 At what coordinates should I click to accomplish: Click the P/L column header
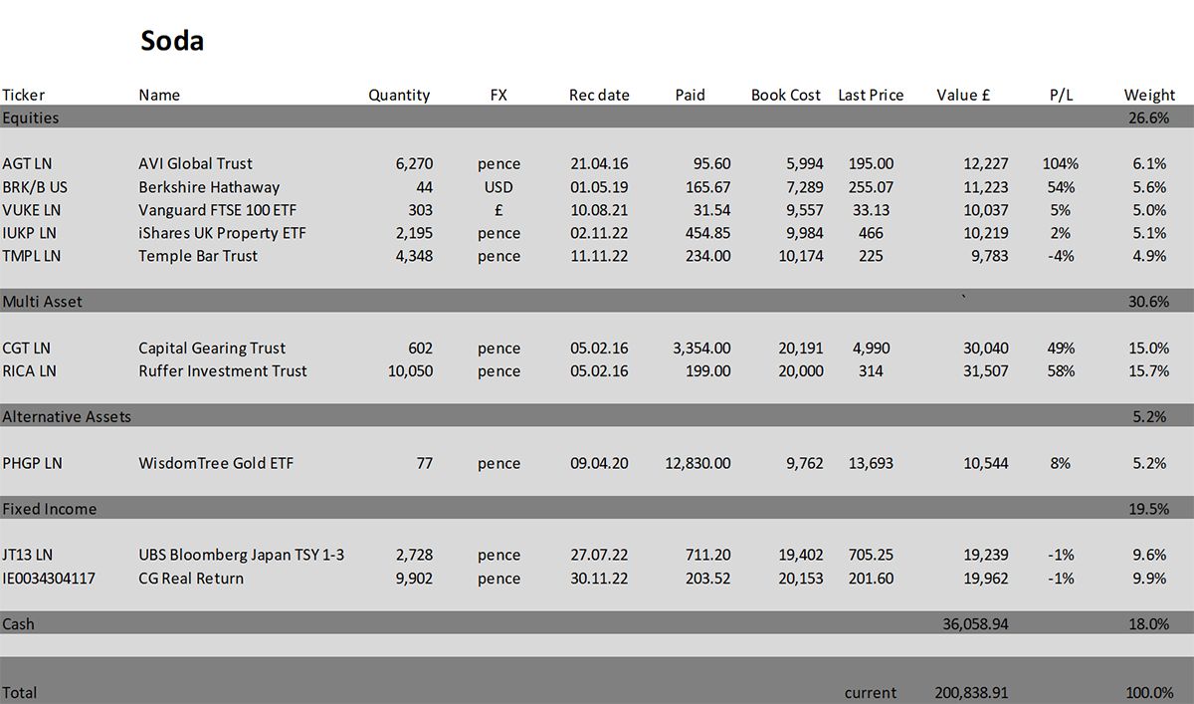(x=1063, y=95)
